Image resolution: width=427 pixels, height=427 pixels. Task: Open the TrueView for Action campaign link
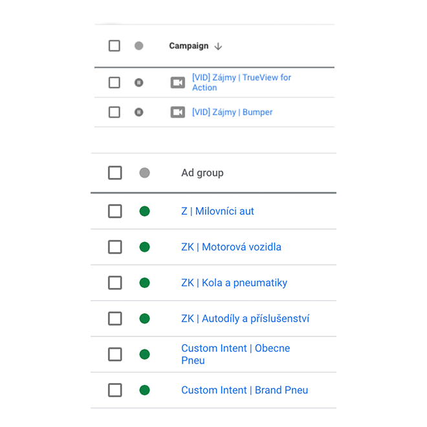click(x=241, y=83)
